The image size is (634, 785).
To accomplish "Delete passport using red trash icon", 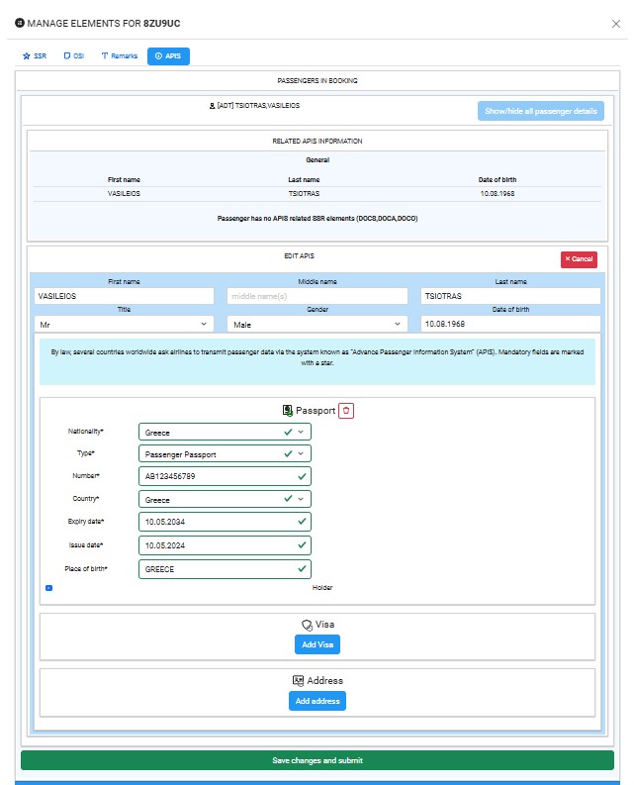I will 346,411.
